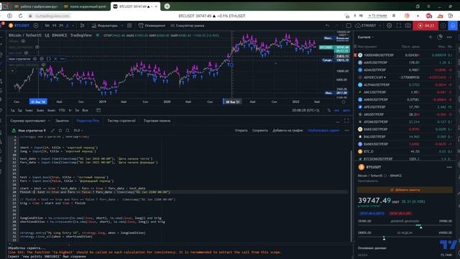Viewport: 460px width, 259px height.
Task: Open Моя стратегия settings gear in legend
Action: (x=42, y=59)
